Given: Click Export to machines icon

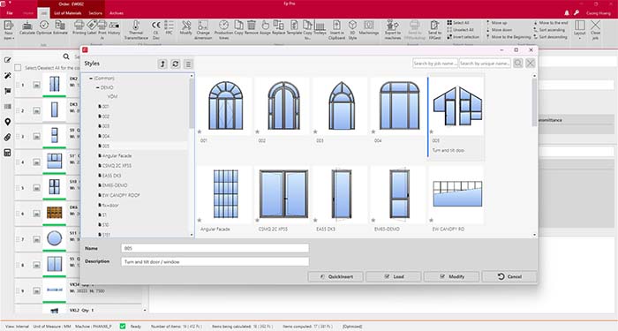Looking at the screenshot, I should [393, 30].
